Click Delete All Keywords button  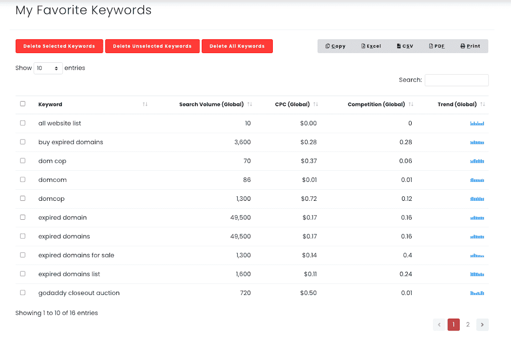[x=237, y=46]
